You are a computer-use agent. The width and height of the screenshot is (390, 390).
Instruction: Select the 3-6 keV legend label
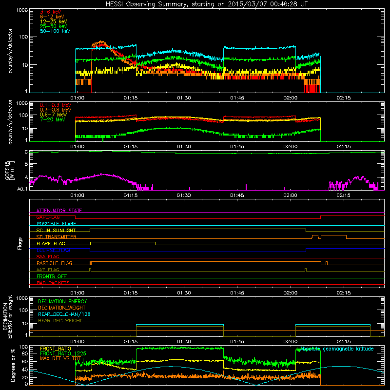tap(51, 12)
